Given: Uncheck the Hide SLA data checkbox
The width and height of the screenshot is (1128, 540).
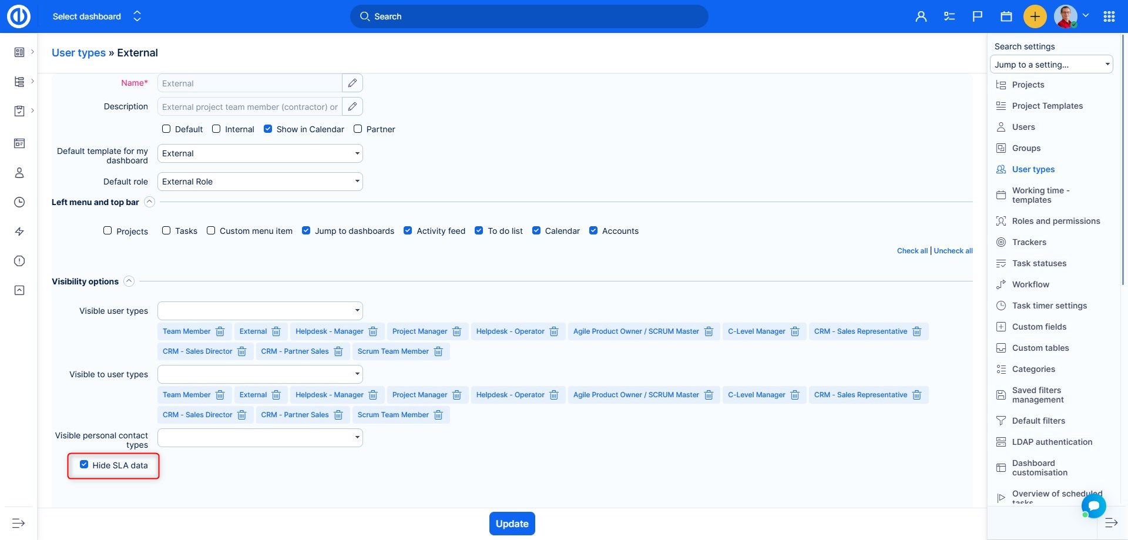Looking at the screenshot, I should 84,465.
